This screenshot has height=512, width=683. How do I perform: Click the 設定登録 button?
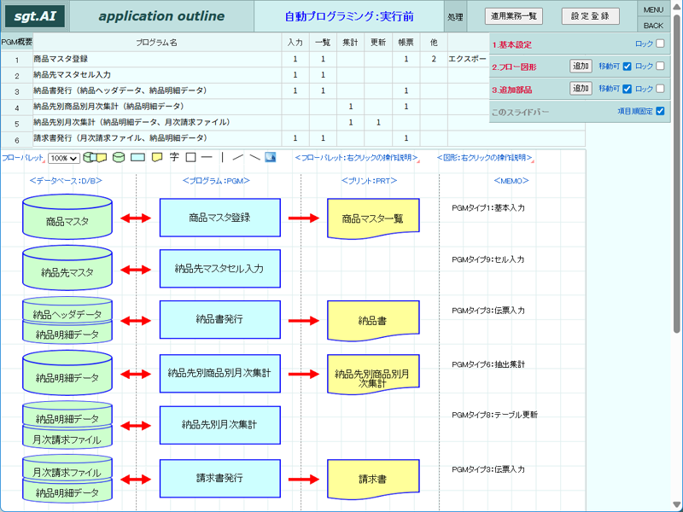pyautogui.click(x=590, y=16)
